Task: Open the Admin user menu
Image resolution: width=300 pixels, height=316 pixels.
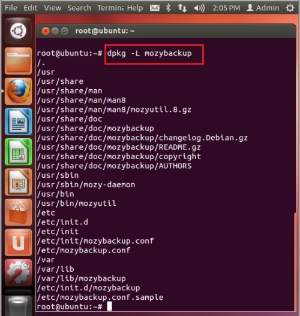Action: click(263, 8)
